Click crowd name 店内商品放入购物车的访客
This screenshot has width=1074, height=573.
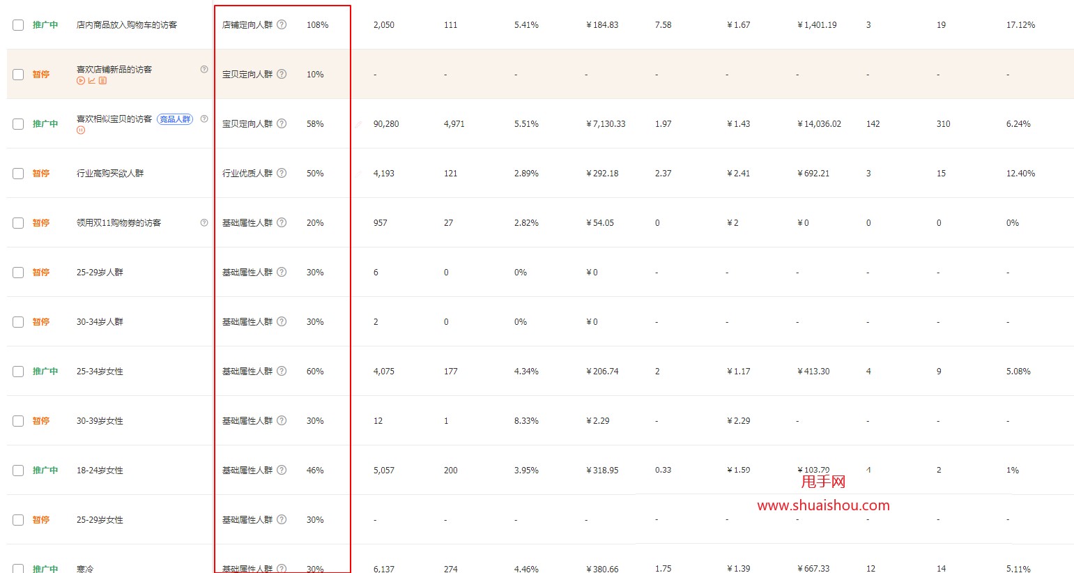(x=127, y=25)
